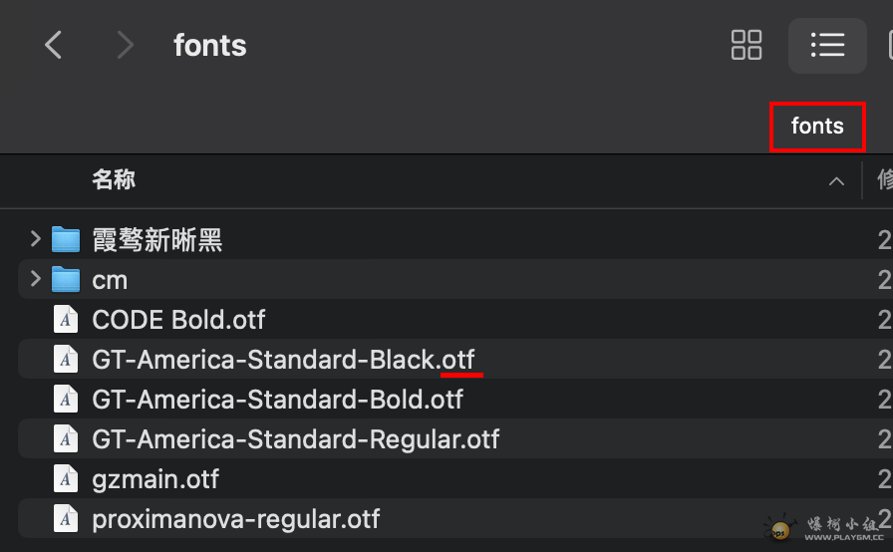Select GT-America-Standard-Bold.otf file
Screen dimensions: 893x552
click(x=277, y=400)
